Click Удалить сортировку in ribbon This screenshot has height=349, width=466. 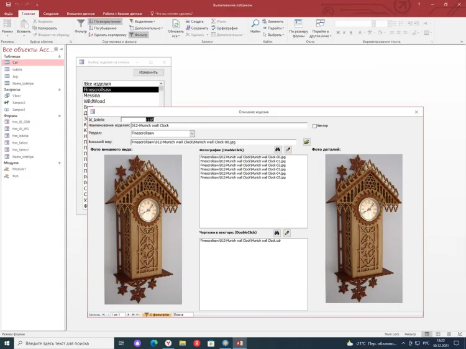point(107,35)
